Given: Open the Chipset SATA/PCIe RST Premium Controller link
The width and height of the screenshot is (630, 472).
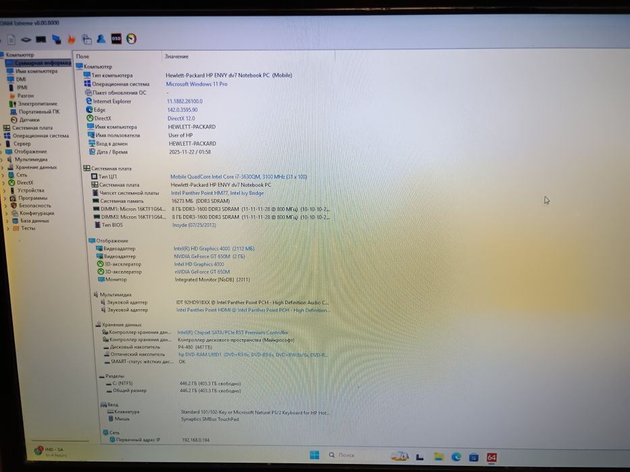Looking at the screenshot, I should pos(233,332).
